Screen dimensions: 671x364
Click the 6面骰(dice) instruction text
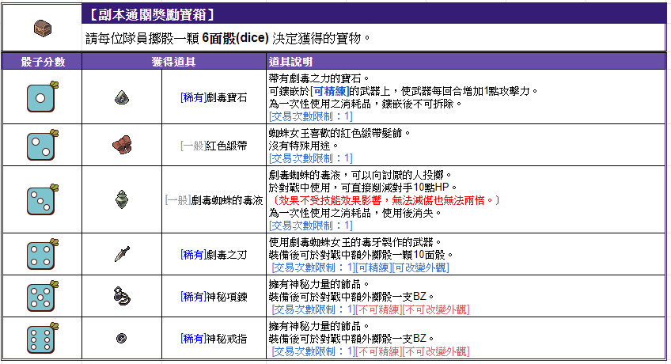(235, 38)
